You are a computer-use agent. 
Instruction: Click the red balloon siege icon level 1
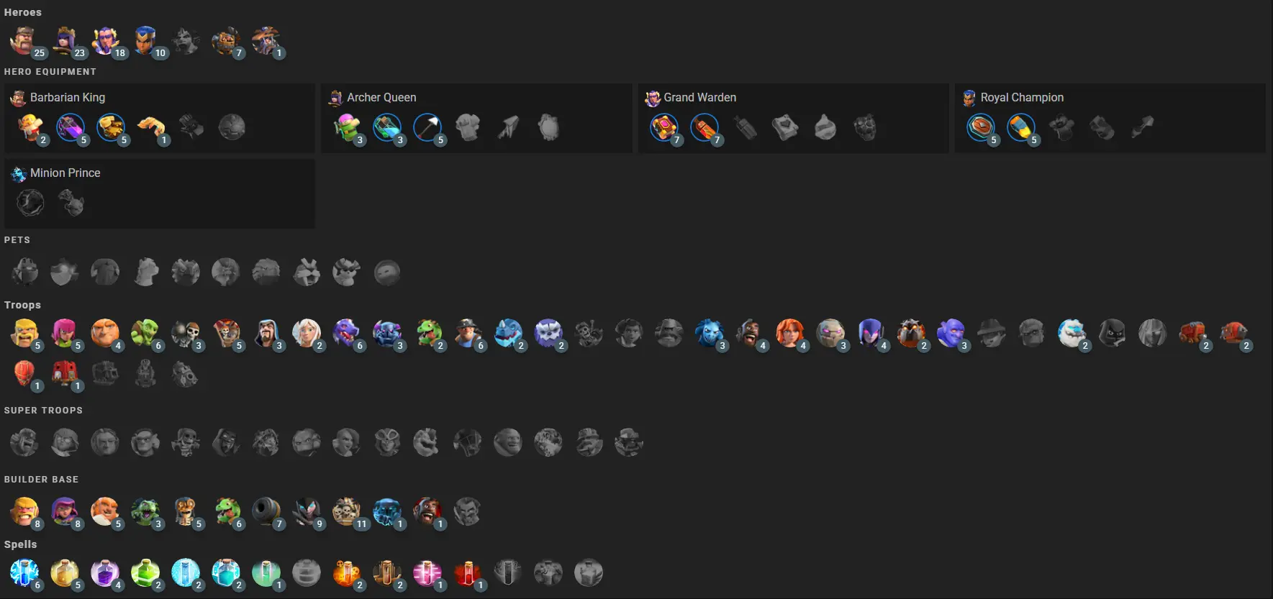[x=24, y=374]
